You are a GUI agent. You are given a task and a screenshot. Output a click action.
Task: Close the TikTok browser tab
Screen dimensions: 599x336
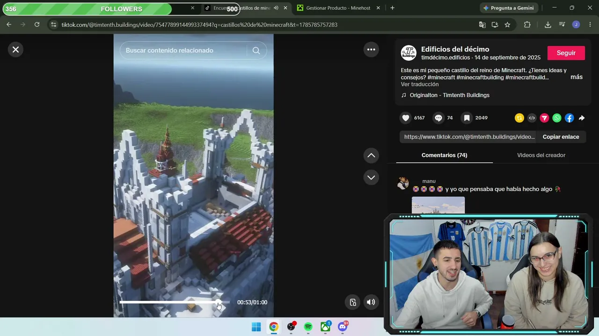click(285, 8)
